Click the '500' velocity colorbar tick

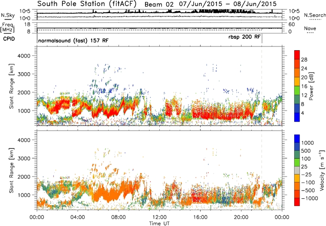click(x=306, y=151)
